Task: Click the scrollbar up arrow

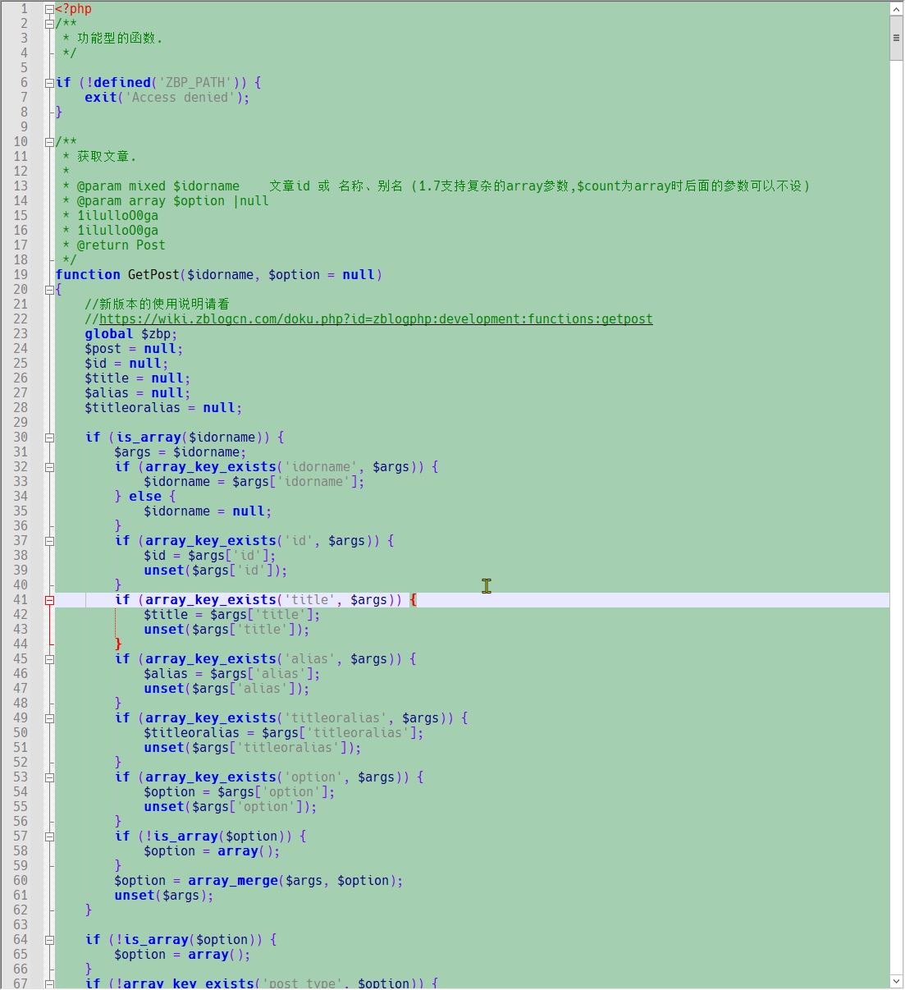Action: [x=897, y=9]
